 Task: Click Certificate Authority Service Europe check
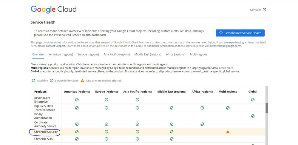(106, 124)
